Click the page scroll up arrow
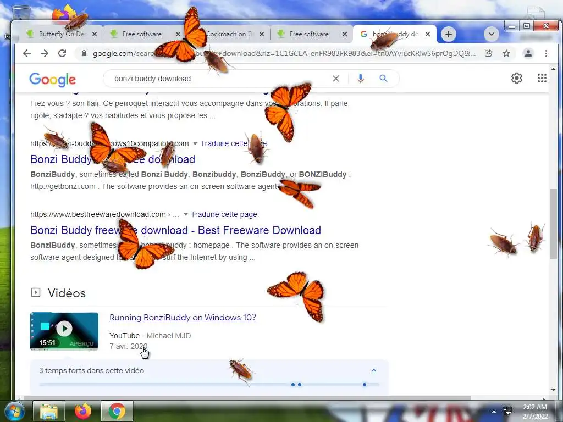Viewport: 563px width, 422px height. click(553, 69)
